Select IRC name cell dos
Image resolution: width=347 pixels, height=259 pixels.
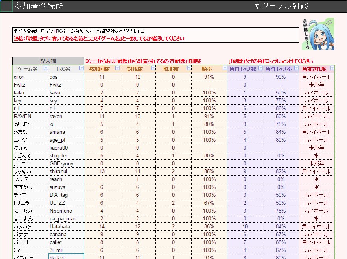coord(66,77)
